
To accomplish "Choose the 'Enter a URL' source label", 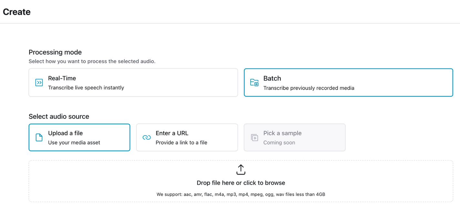I will point(172,133).
